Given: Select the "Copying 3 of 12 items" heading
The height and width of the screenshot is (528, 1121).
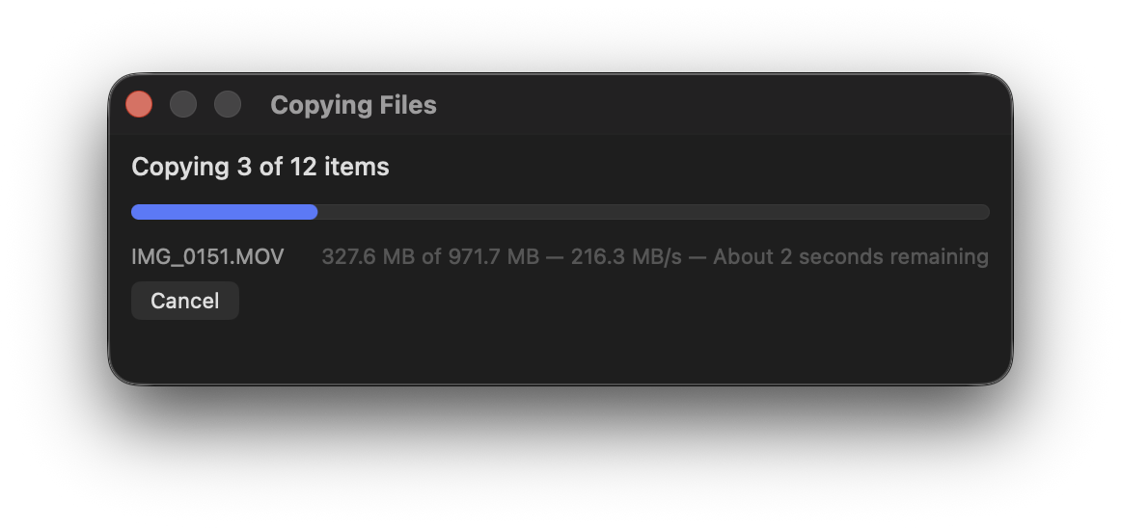Looking at the screenshot, I should coord(260,167).
